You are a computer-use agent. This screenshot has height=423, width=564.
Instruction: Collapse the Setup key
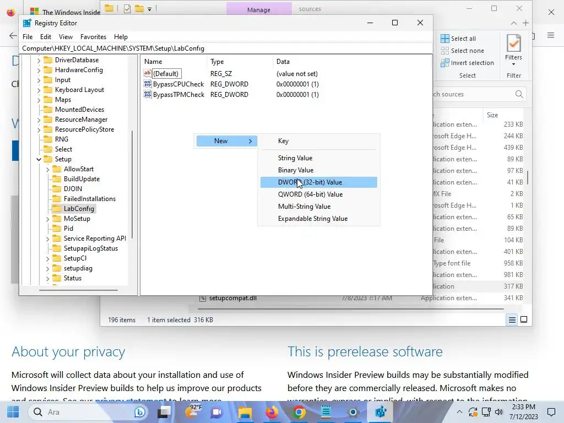point(39,159)
